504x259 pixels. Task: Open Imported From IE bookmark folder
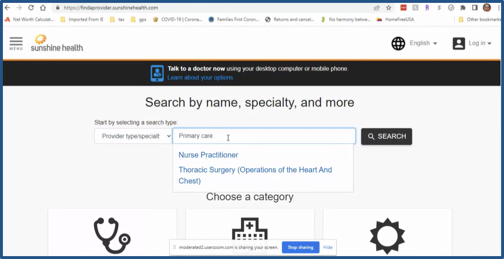pos(82,19)
